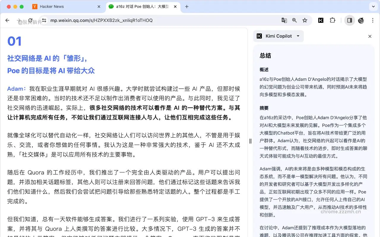The width and height of the screenshot is (380, 237).
Task: Toggle the bookmark star for this page
Action: pos(305,20)
